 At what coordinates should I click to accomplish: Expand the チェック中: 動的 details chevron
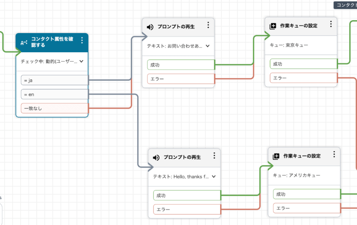pyautogui.click(x=82, y=61)
